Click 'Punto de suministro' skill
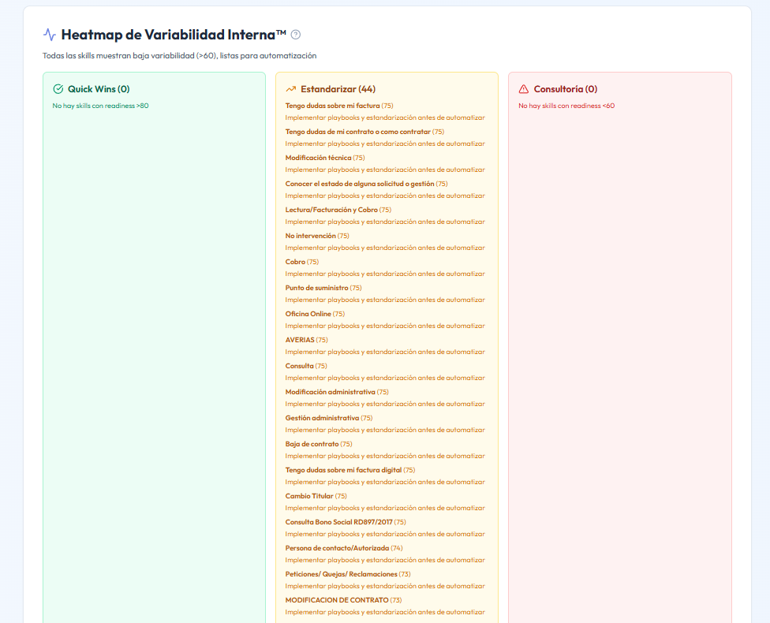Viewport: 770px width, 623px height. point(316,288)
